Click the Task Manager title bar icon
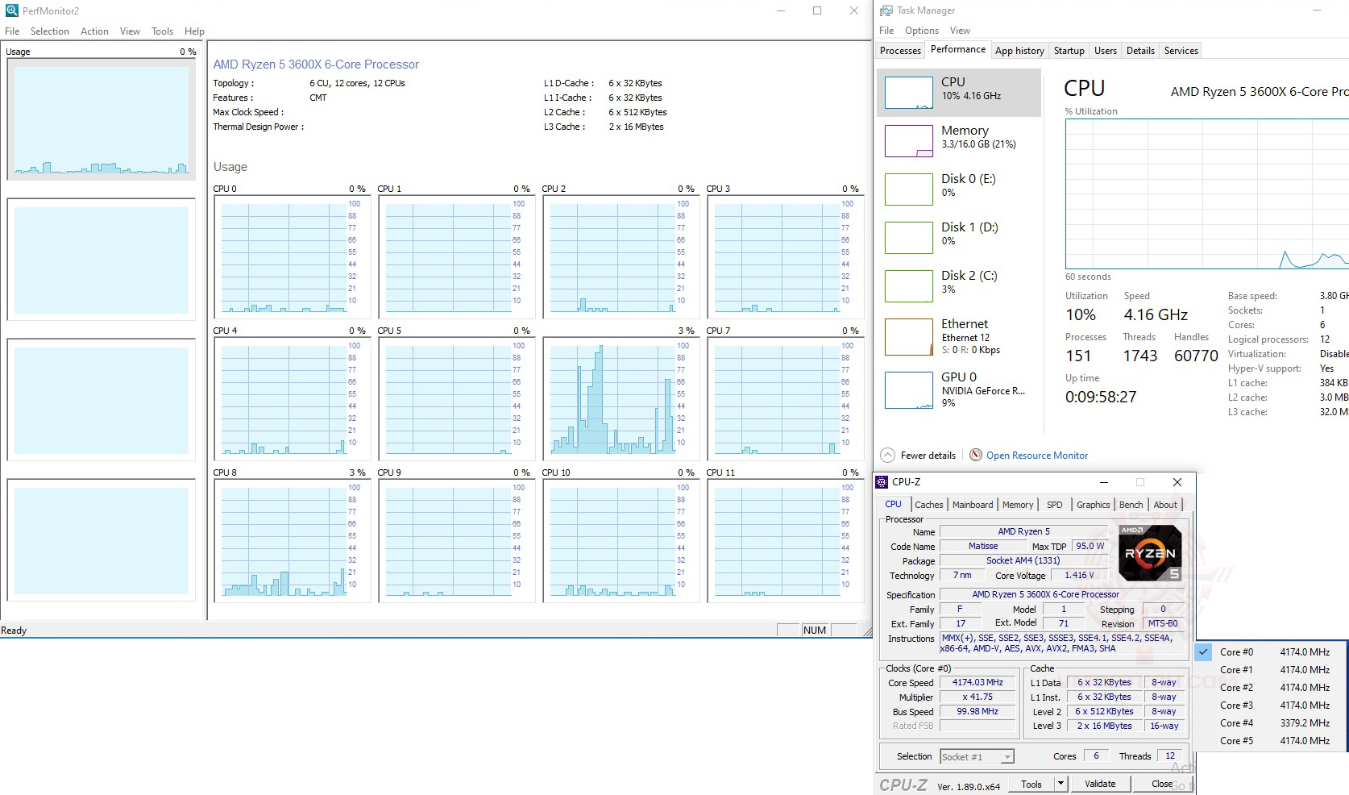 886,10
